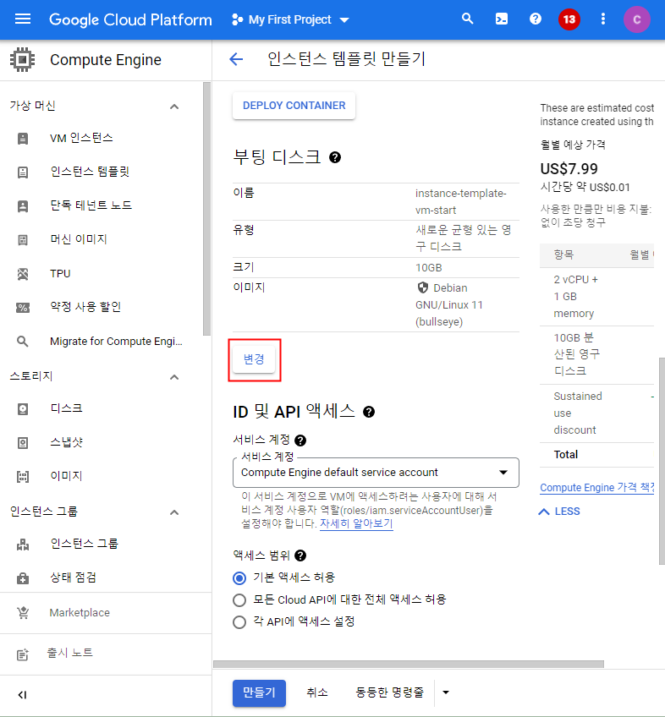
Task: Activate Cloud Shell terminal icon
Action: click(x=502, y=19)
